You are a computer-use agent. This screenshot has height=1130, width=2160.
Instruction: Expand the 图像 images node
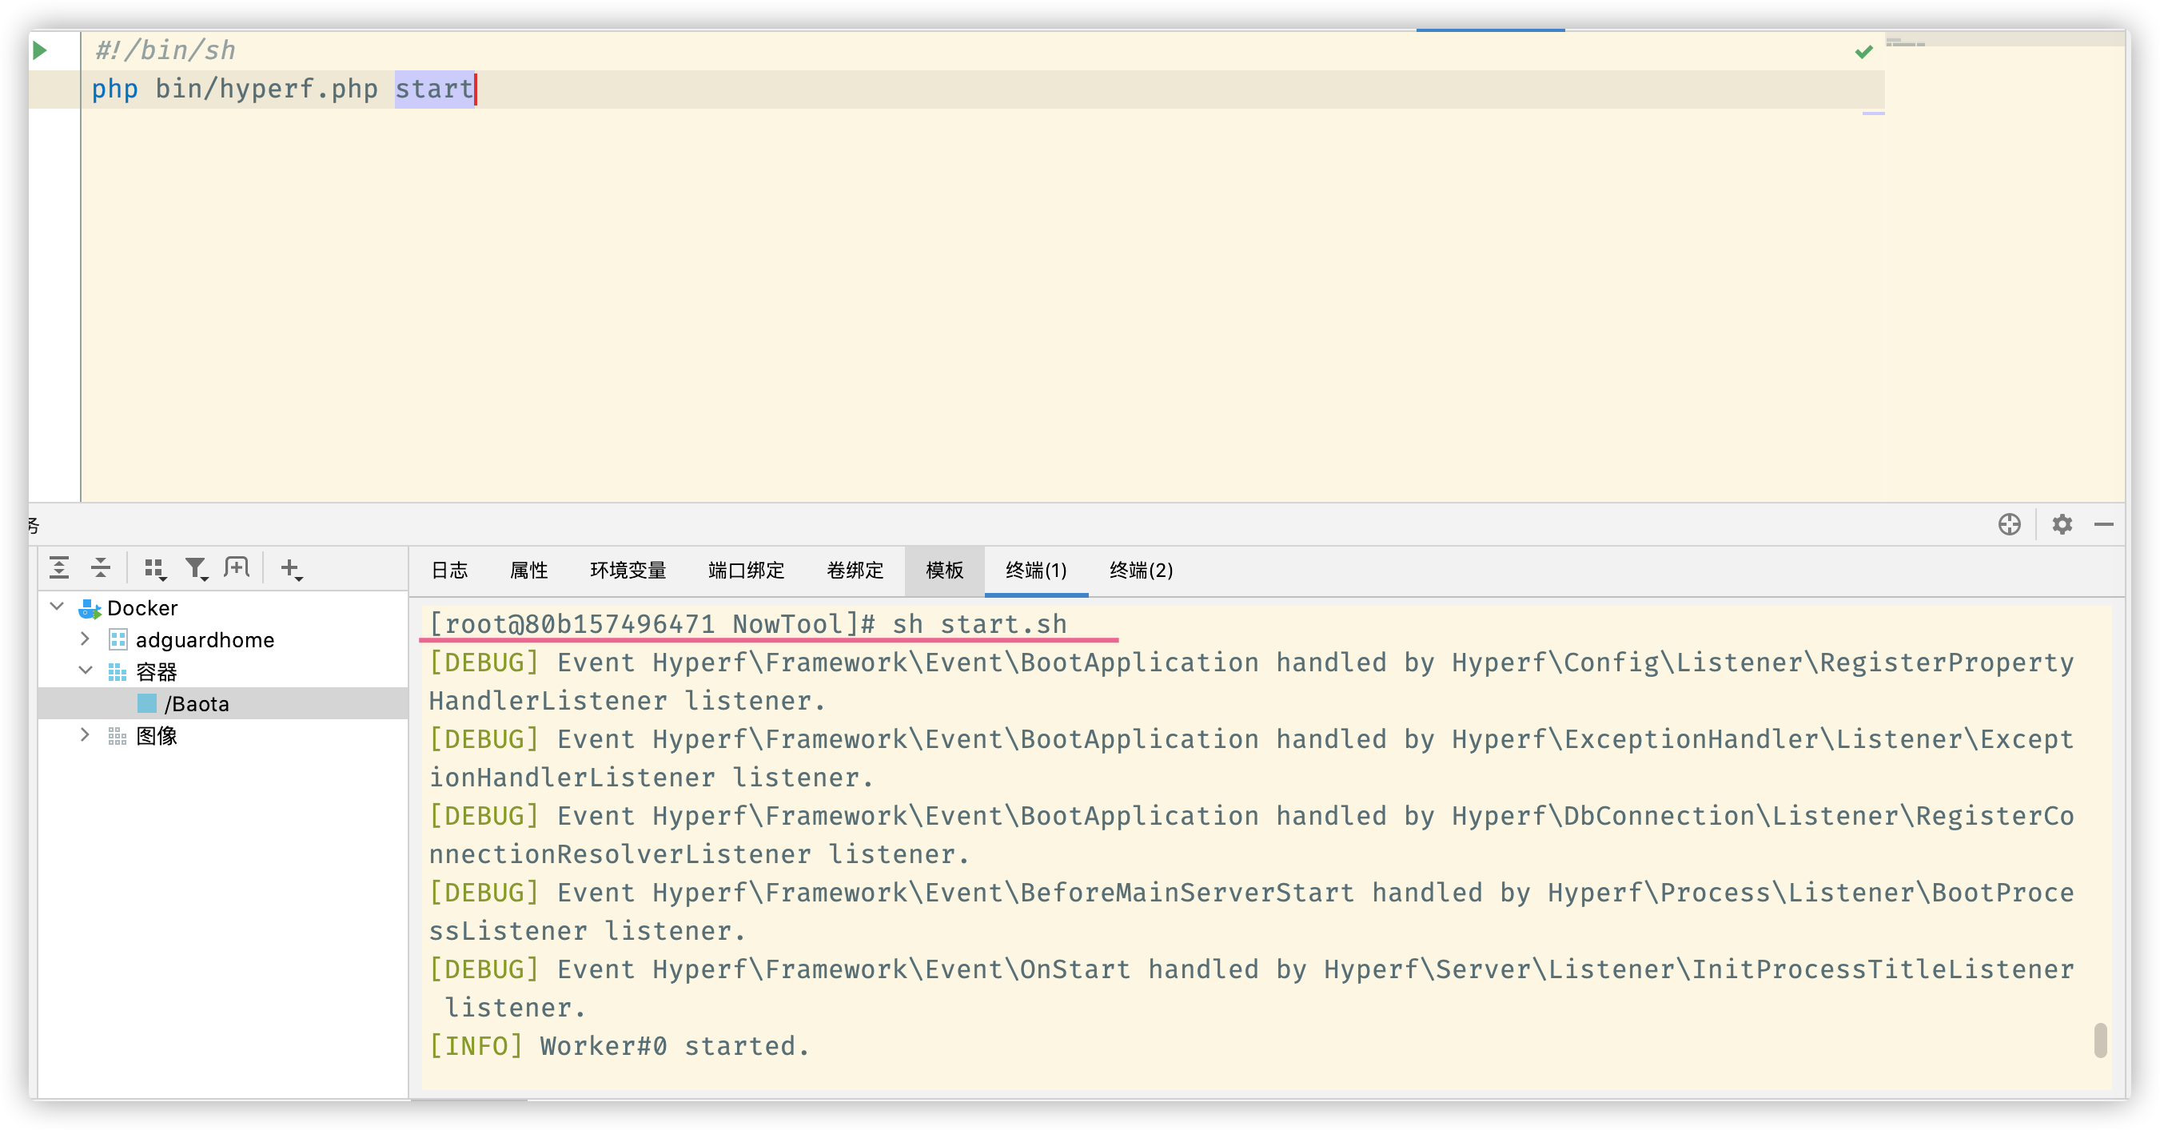coord(85,735)
